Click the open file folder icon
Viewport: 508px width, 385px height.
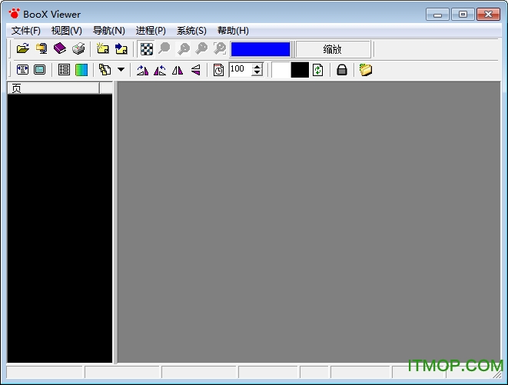pos(23,49)
